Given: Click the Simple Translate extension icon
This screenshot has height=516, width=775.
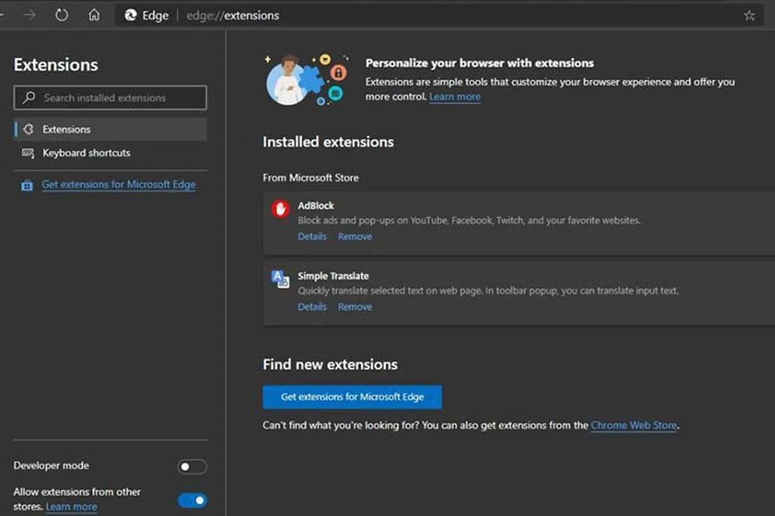Looking at the screenshot, I should coord(280,279).
